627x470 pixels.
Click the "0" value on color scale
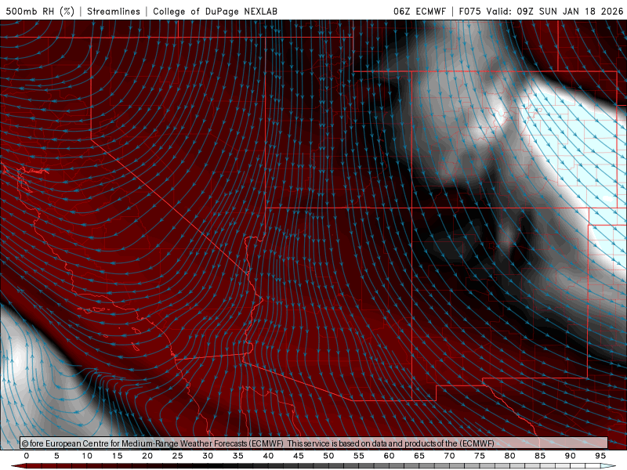(27, 456)
